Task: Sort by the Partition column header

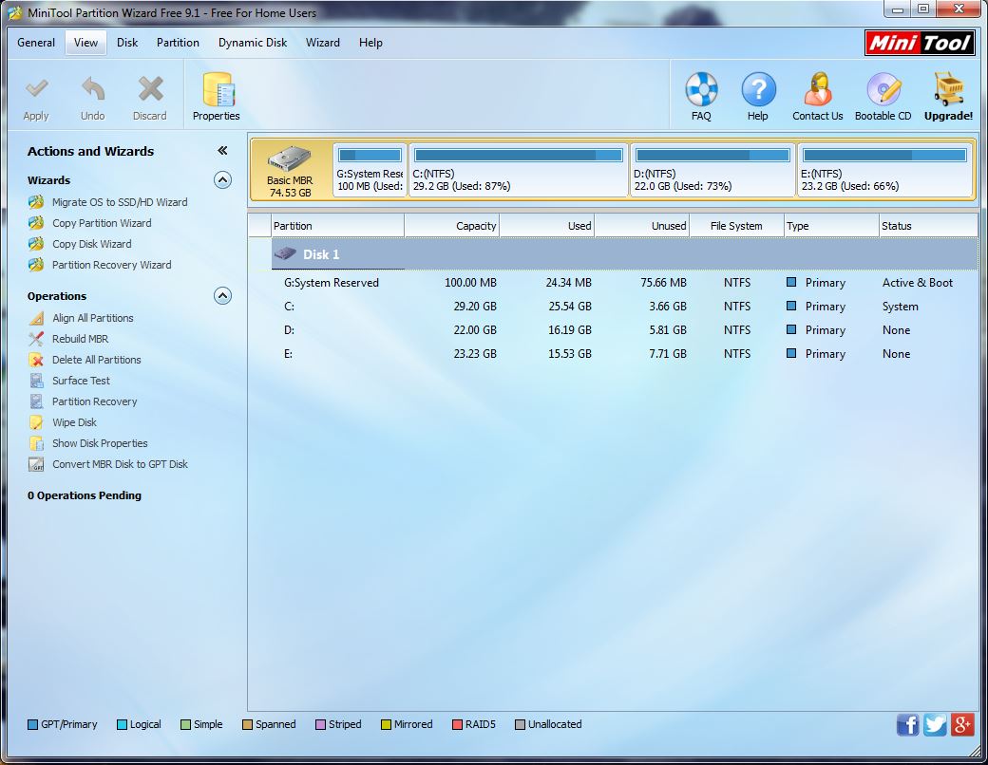Action: pyautogui.click(x=338, y=225)
